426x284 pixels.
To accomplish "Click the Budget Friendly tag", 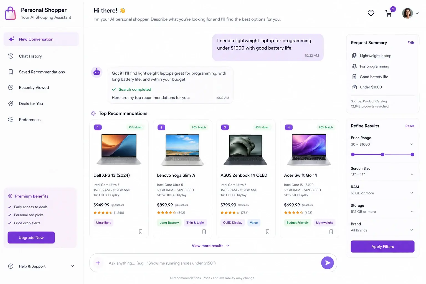I will (297, 222).
